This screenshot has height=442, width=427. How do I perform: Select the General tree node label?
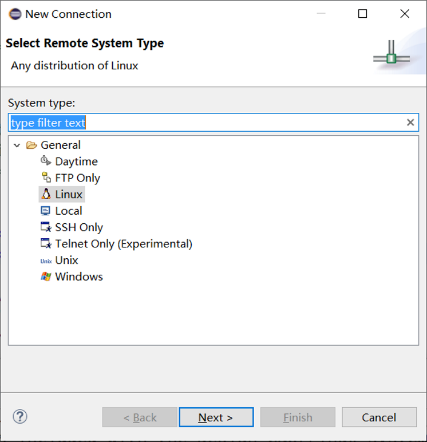[x=61, y=145]
